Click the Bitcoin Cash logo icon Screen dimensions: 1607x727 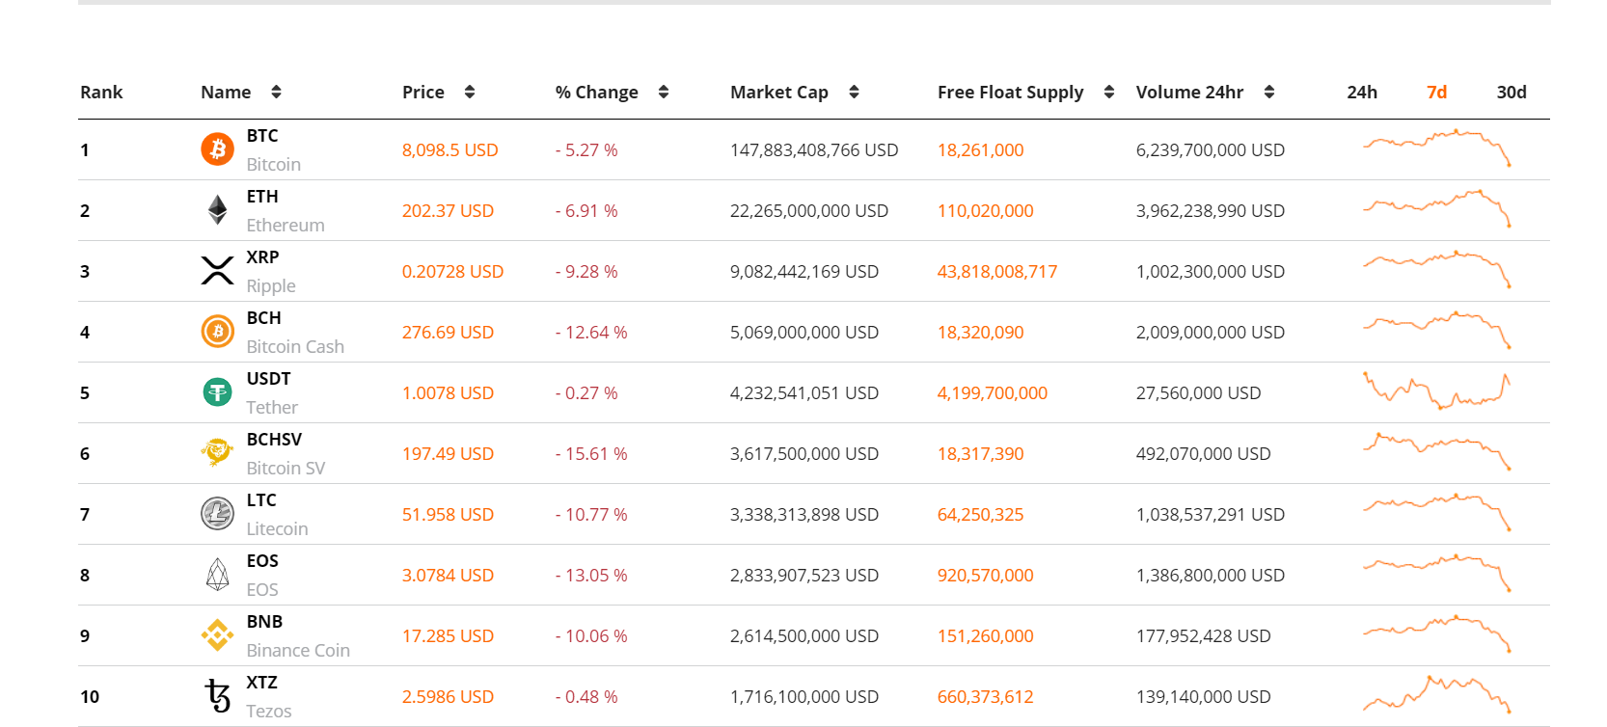(217, 332)
